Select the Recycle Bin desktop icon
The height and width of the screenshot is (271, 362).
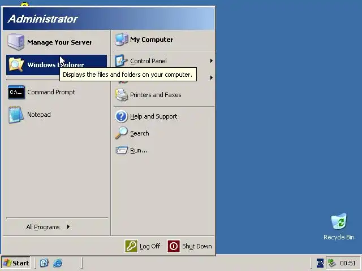click(x=339, y=226)
